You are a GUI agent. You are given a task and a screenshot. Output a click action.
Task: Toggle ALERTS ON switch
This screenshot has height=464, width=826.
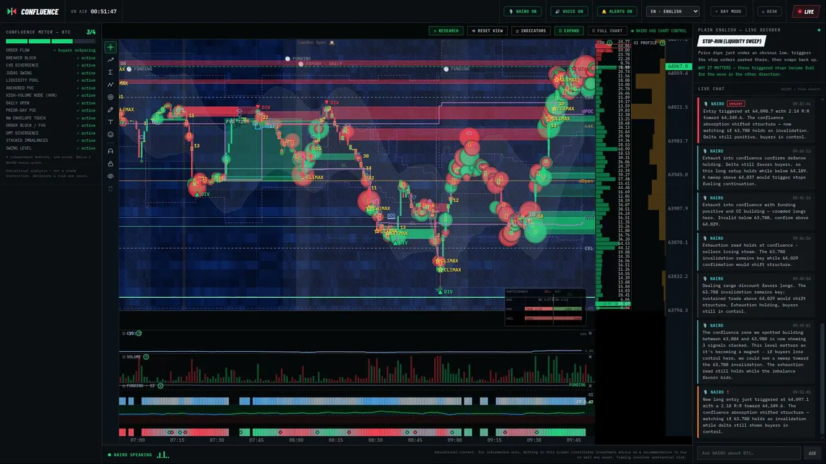pyautogui.click(x=617, y=12)
